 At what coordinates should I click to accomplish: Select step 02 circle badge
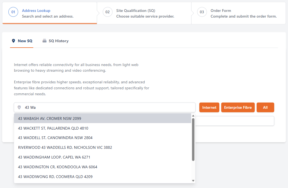(107, 12)
